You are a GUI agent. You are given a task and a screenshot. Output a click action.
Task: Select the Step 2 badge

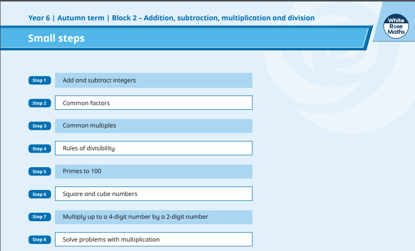pos(40,103)
